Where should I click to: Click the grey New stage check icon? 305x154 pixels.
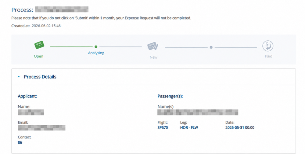coord(153,46)
